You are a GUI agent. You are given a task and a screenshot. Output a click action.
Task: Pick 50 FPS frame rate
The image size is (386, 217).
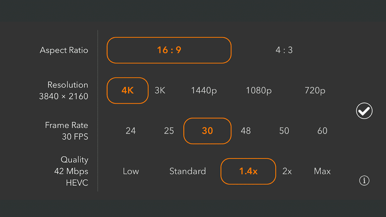point(284,131)
